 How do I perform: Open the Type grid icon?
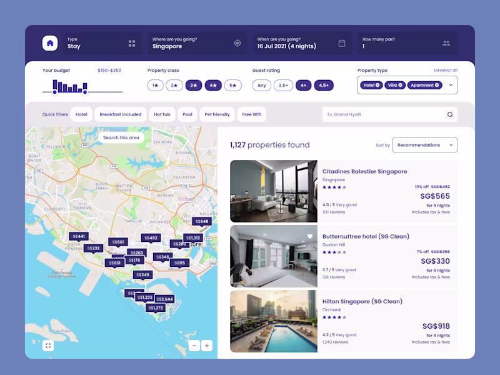tap(132, 43)
